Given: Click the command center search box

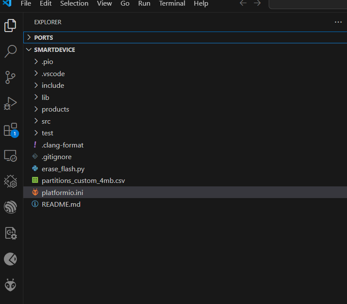Looking at the screenshot, I should pos(308,4).
